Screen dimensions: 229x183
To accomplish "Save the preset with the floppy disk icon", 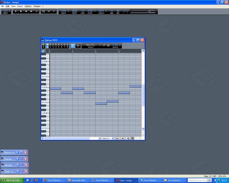I will tap(108, 45).
